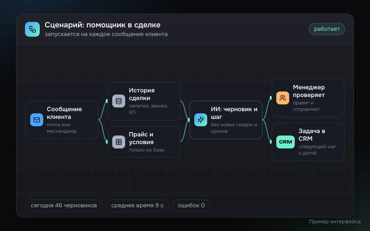Click the сегодня 46 черновиков chip
This screenshot has width=370, height=231.
coord(64,205)
